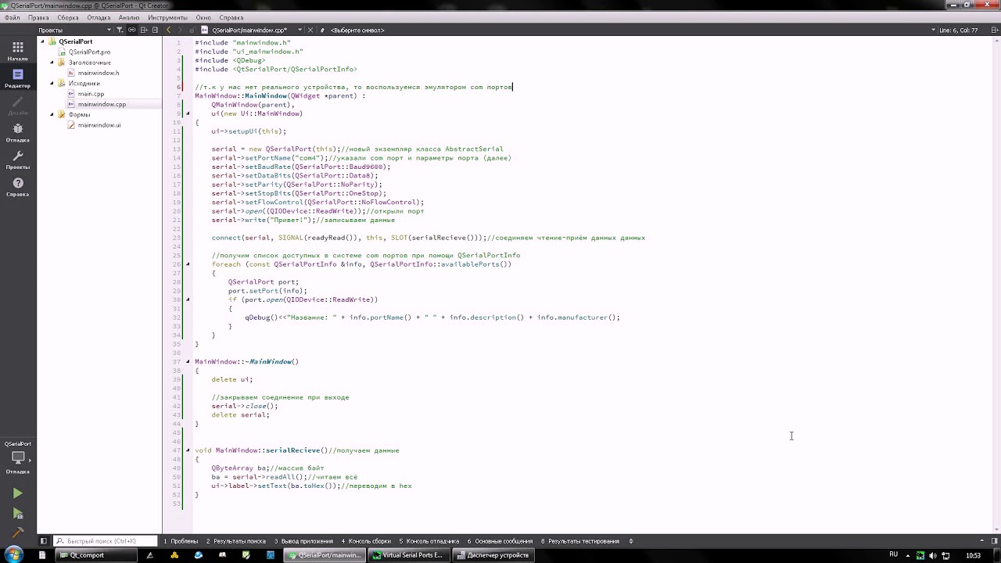Screen dimensions: 1001x563
Task: Open the Проекты mode with wrench icon
Action: click(x=17, y=160)
